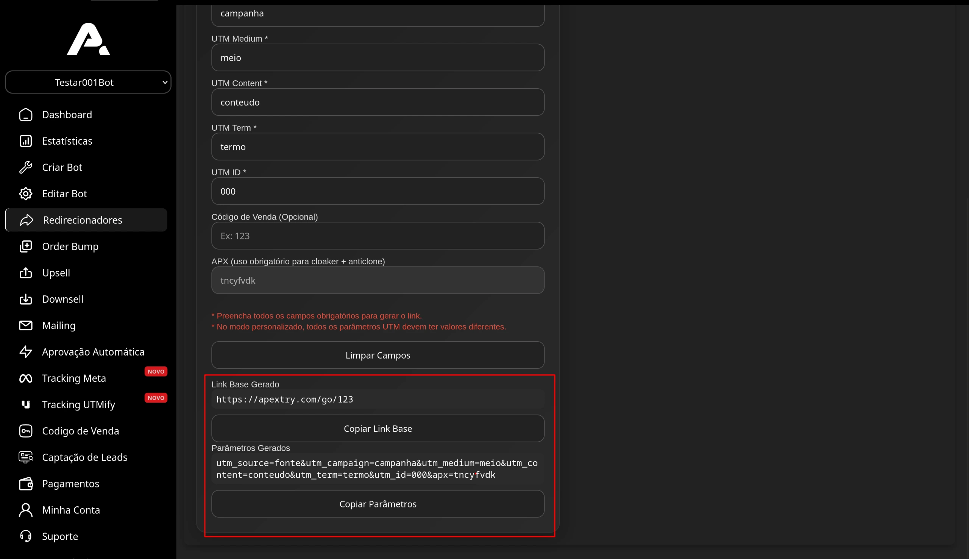969x559 pixels.
Task: Select the generated link https://apextry.com/go/123
Action: tap(284, 400)
